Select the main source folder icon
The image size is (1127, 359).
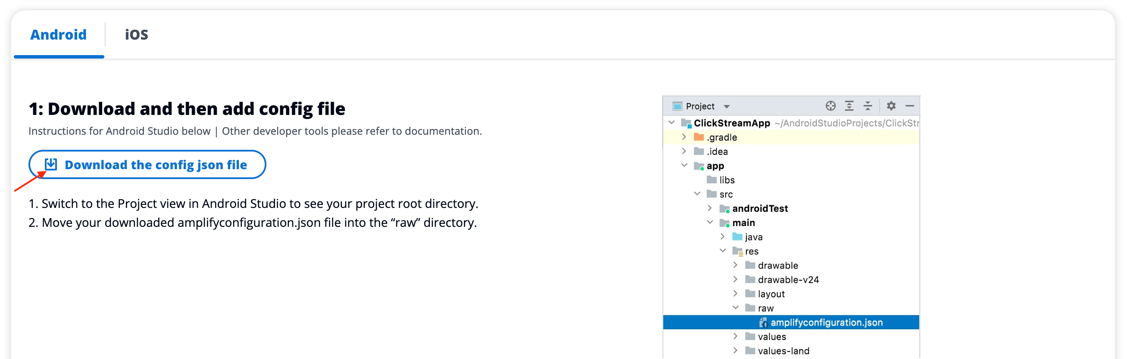[724, 223]
